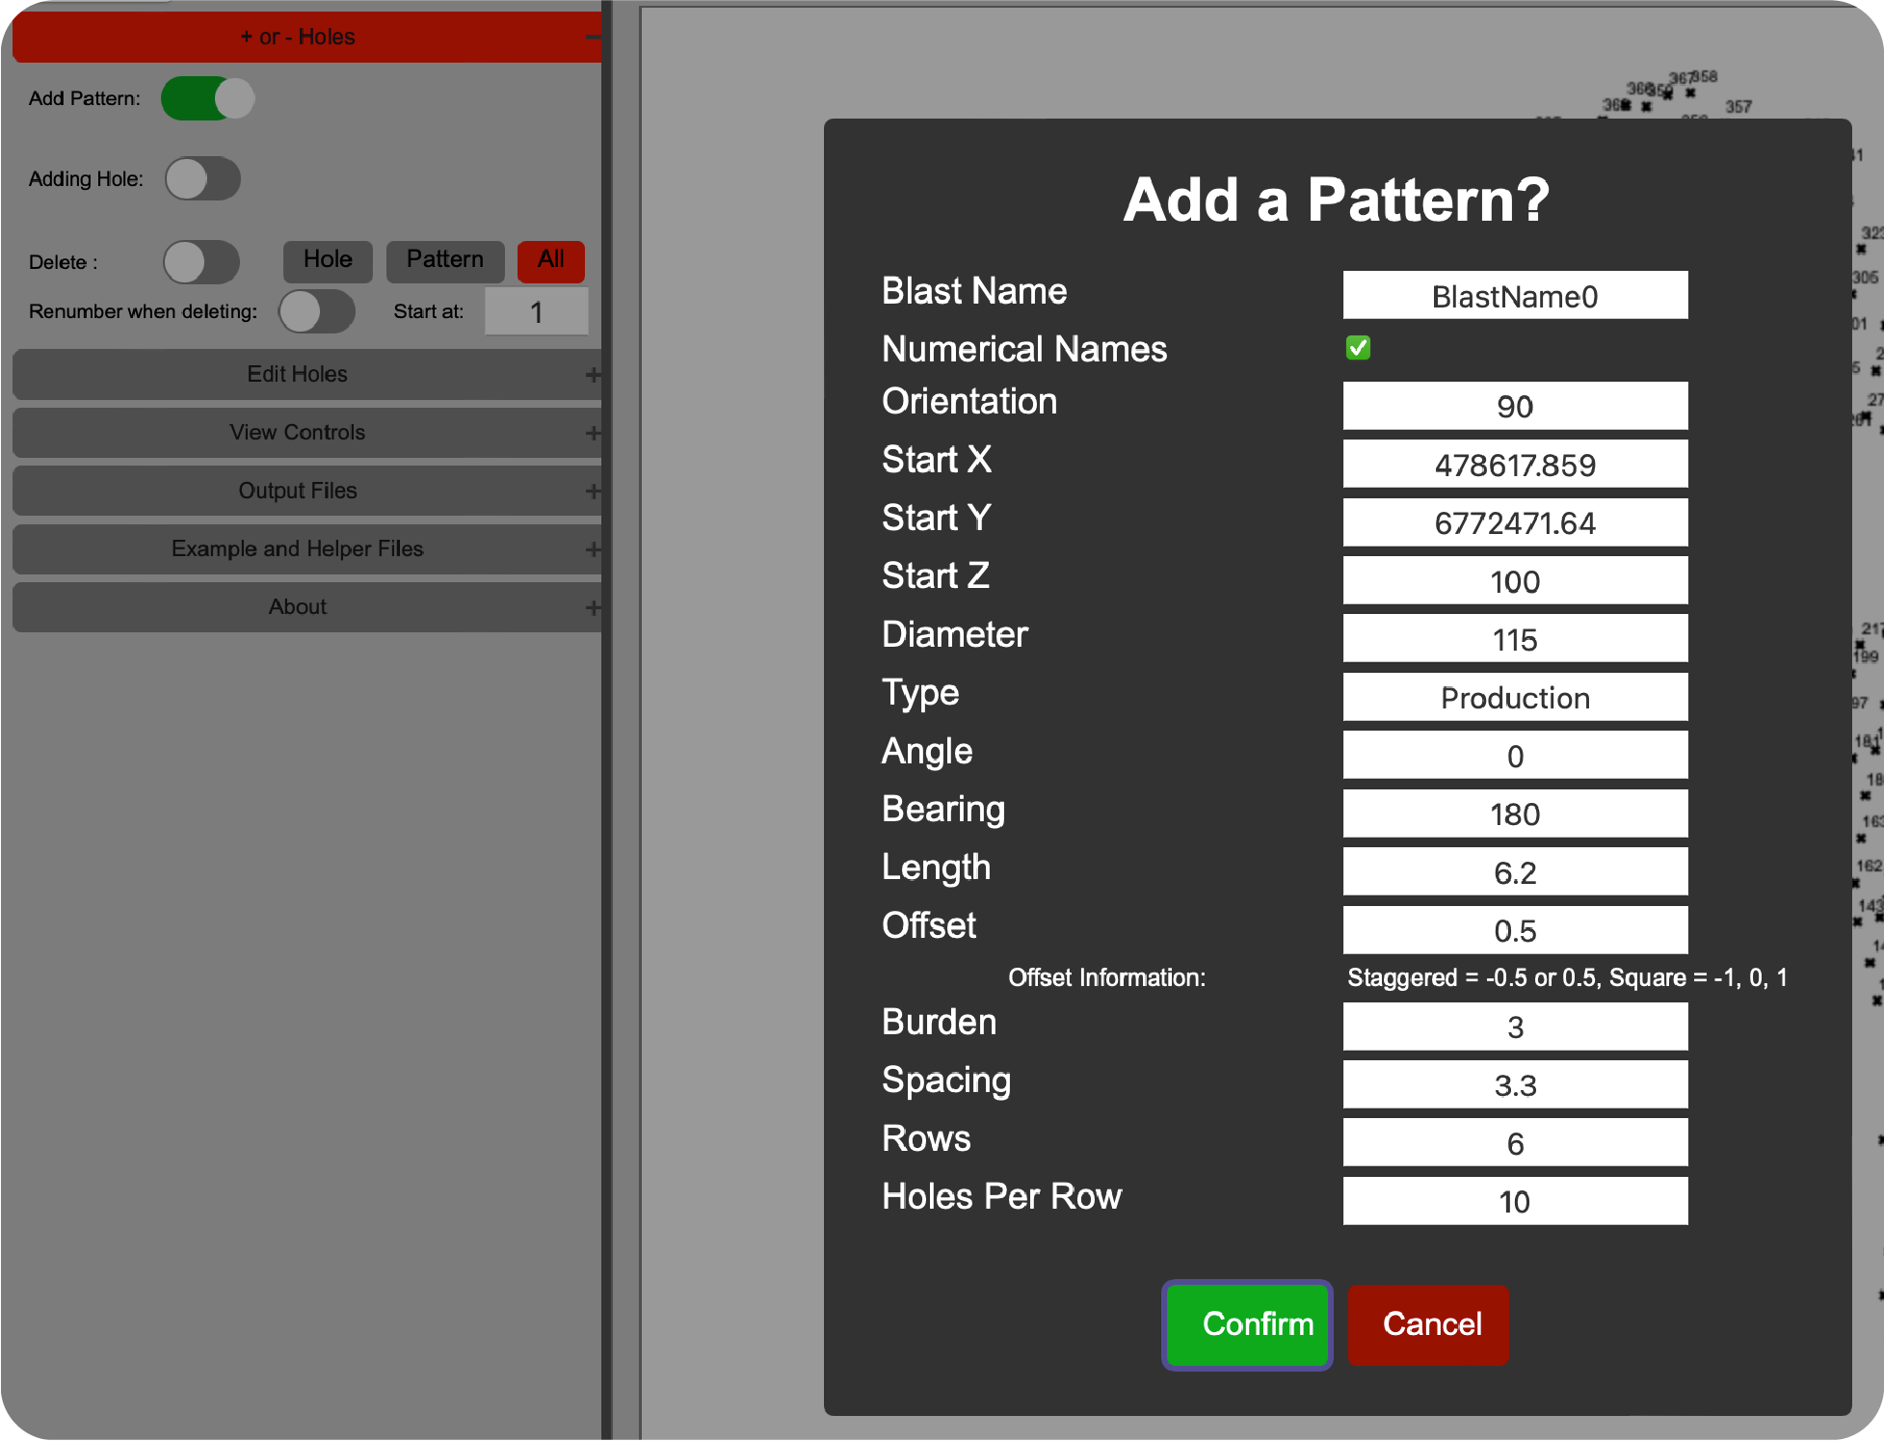Uncheck the Numerical Names checkbox
This screenshot has width=1884, height=1441.
coord(1357,348)
